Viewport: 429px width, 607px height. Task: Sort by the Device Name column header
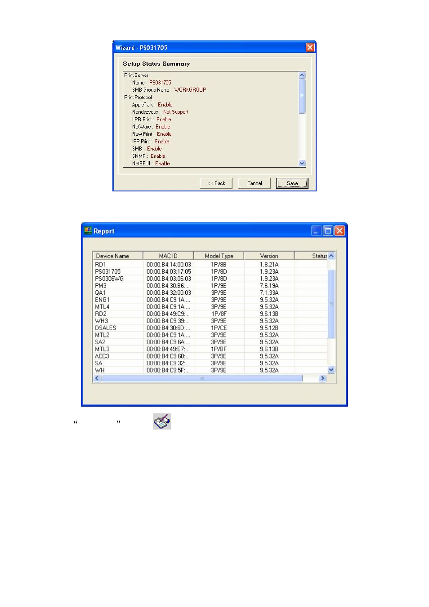[118, 256]
